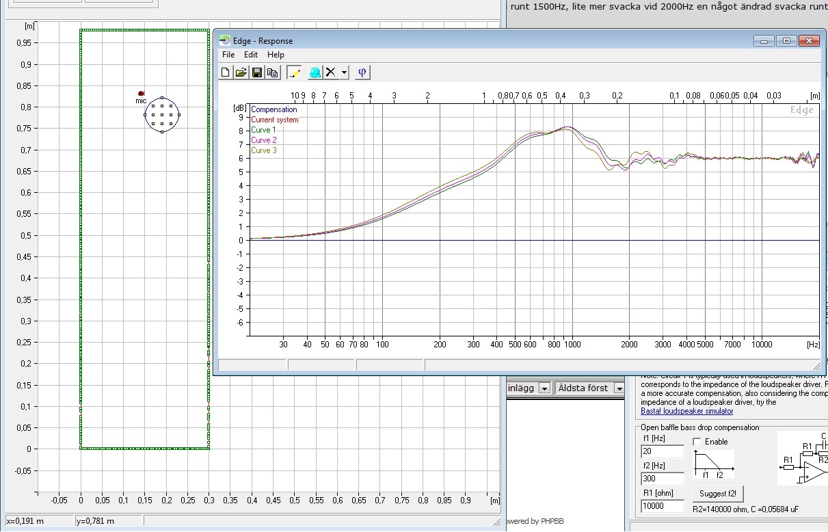The image size is (828, 532).
Task: Click the Save floppy disk icon
Action: point(257,72)
